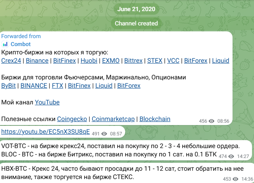Screen dimensions: 254x183
Task: Open the Combot forwarded sender name
Action: pos(21,44)
